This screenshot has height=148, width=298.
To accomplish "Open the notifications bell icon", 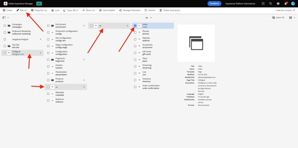I will tap(285, 4).
